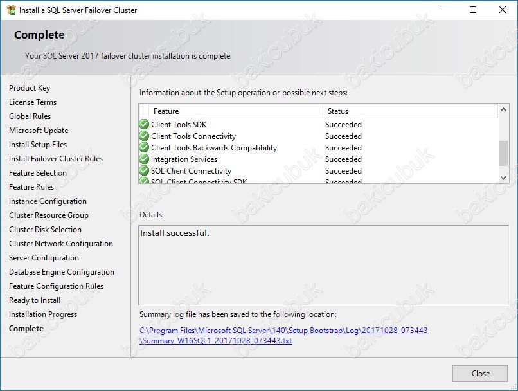Click inside the Details text box
Image resolution: width=518 pixels, height=391 pixels.
323,266
